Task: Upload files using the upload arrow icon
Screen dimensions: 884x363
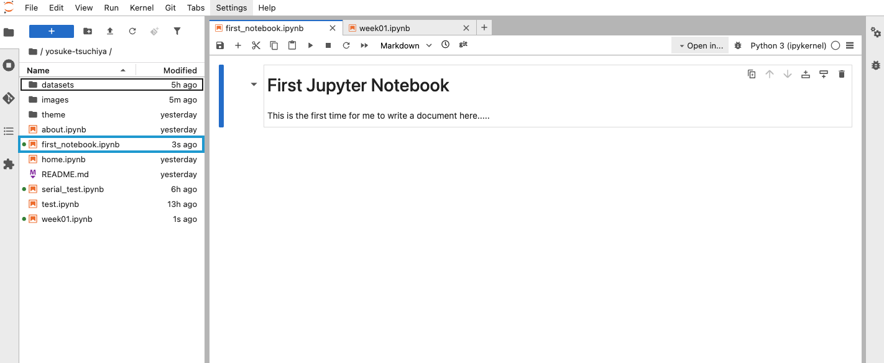Action: 110,31
